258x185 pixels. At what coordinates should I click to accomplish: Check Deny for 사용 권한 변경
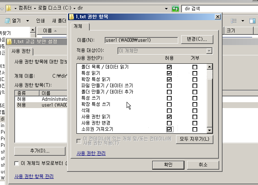(x=195, y=123)
